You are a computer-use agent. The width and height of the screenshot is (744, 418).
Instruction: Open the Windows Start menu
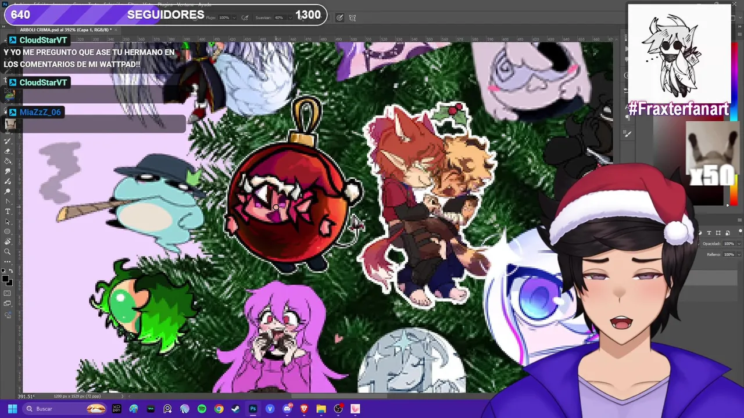tap(12, 409)
